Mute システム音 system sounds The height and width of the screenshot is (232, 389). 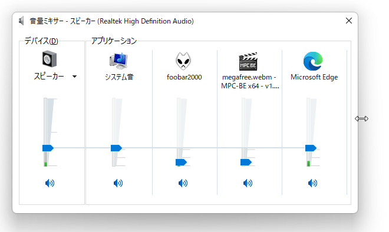pos(118,183)
